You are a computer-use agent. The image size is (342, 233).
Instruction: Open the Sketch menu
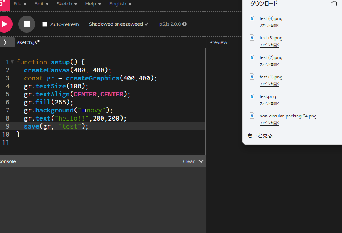pyautogui.click(x=67, y=4)
